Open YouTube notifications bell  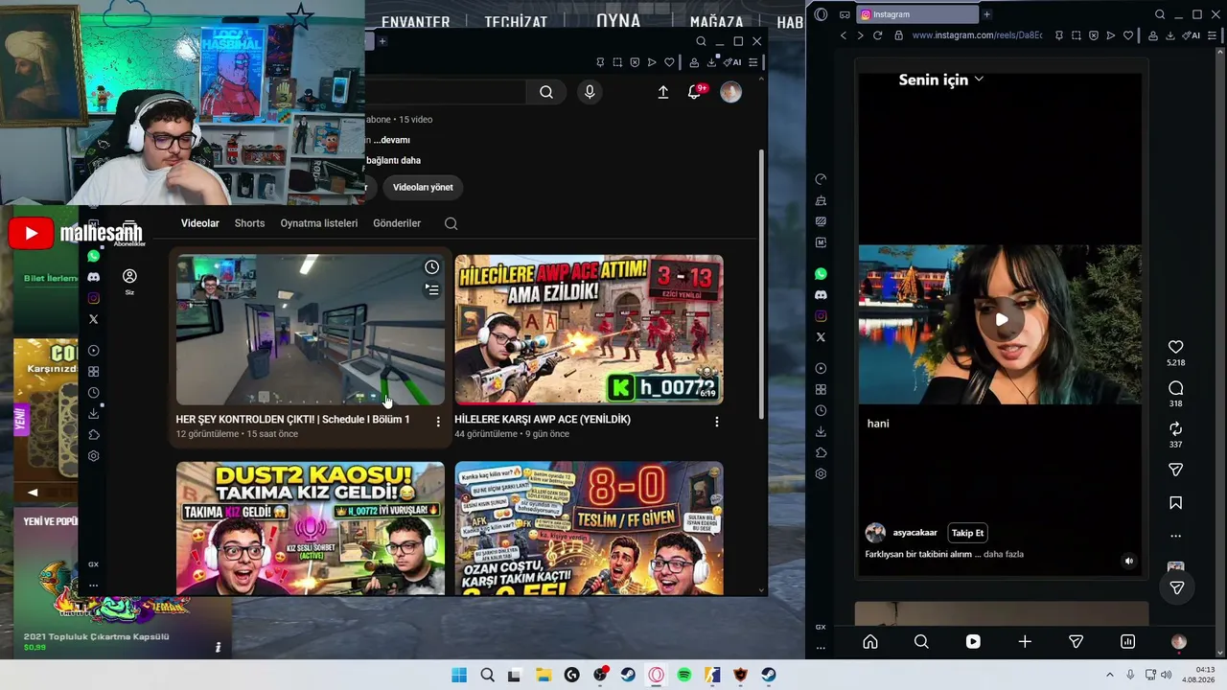pyautogui.click(x=695, y=92)
